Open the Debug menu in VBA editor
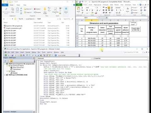 point(34,52)
